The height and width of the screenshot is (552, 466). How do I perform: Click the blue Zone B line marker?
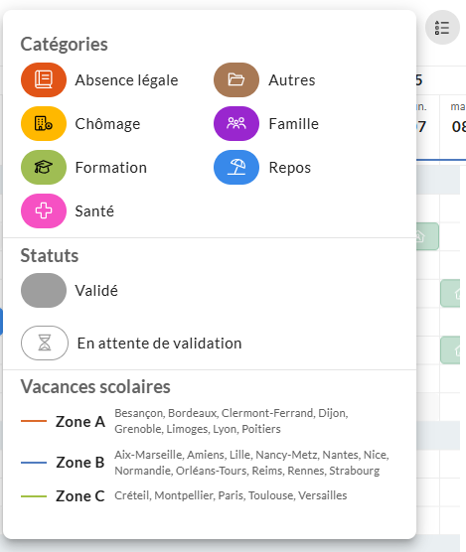tap(34, 463)
